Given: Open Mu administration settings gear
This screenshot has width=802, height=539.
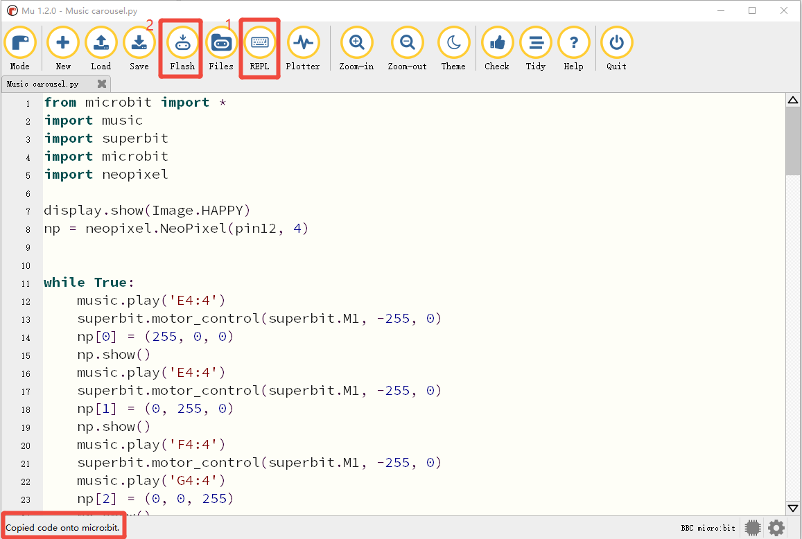Looking at the screenshot, I should tap(776, 528).
